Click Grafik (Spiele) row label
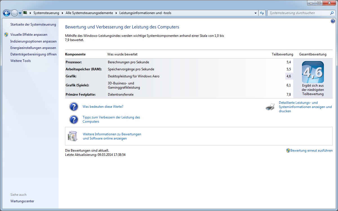Image resolution: width=338 pixels, height=211 pixels. [77, 85]
